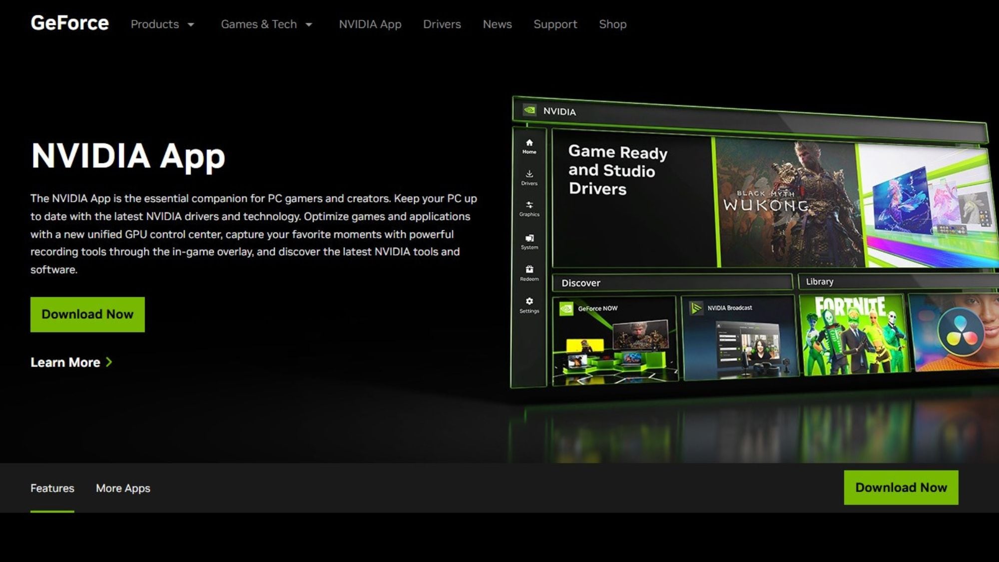Select the Features tab
999x562 pixels.
pos(52,488)
